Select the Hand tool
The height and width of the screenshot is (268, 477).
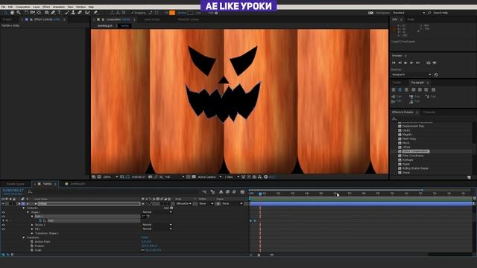pyautogui.click(x=12, y=13)
